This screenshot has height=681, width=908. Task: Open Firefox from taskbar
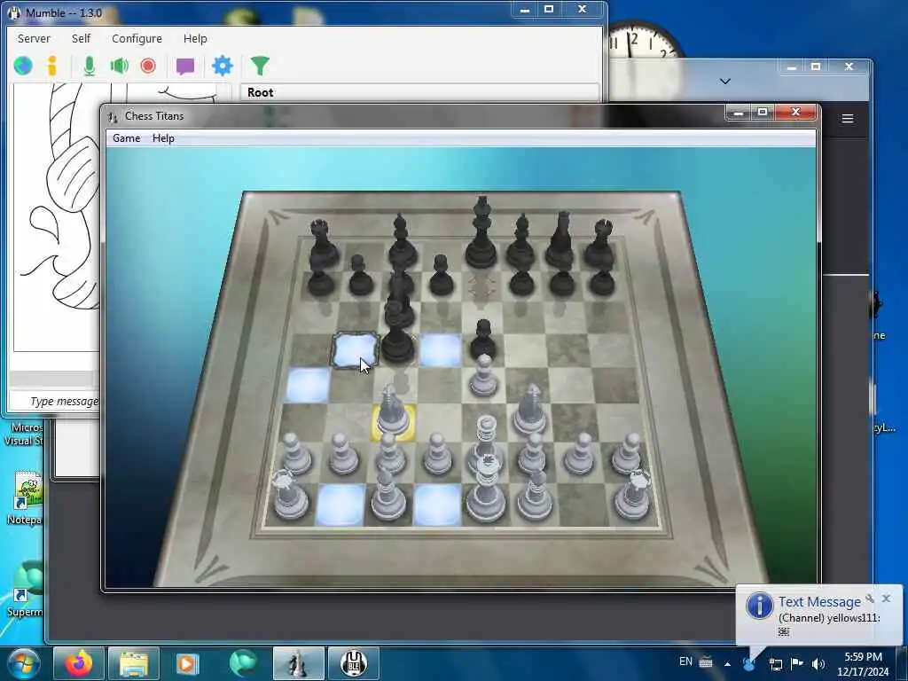[x=79, y=663]
